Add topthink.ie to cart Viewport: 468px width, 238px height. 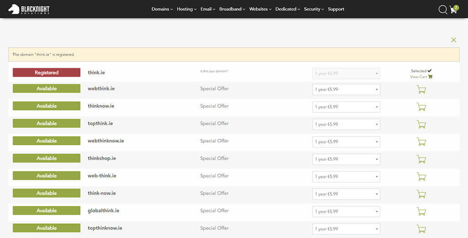(421, 124)
